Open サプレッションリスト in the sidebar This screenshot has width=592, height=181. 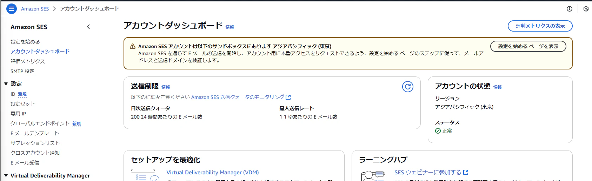[x=35, y=143]
